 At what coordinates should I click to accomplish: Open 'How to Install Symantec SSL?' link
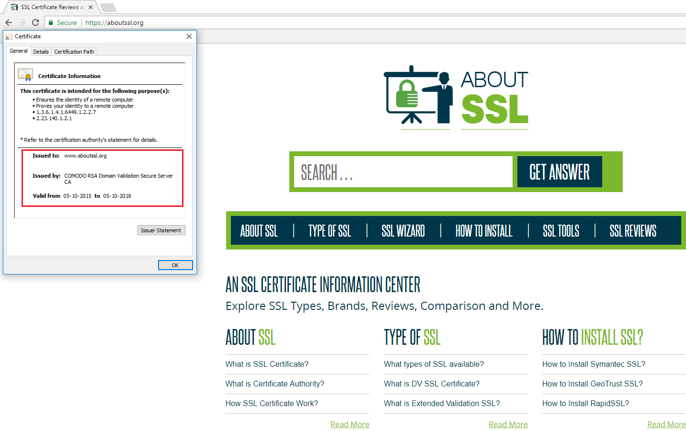(594, 364)
